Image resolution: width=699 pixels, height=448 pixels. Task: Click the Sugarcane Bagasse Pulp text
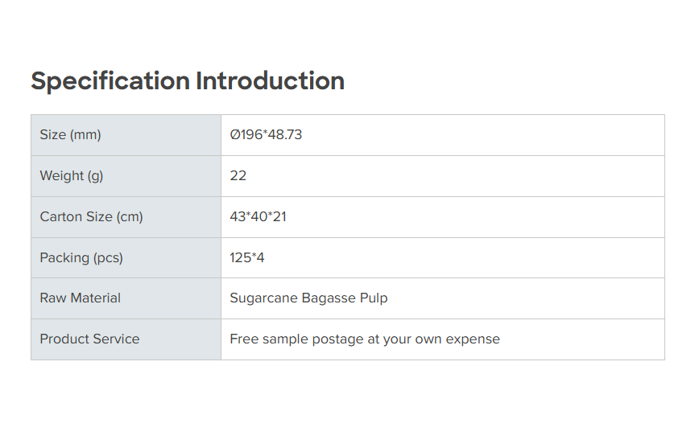coord(308,298)
